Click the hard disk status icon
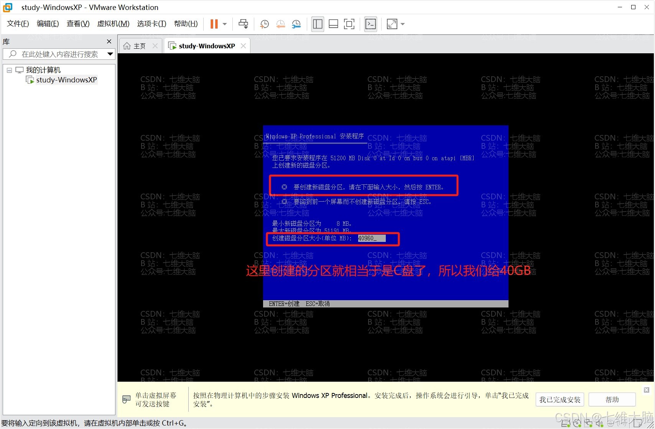Screen dimensions: 655x429 pyautogui.click(x=565, y=424)
